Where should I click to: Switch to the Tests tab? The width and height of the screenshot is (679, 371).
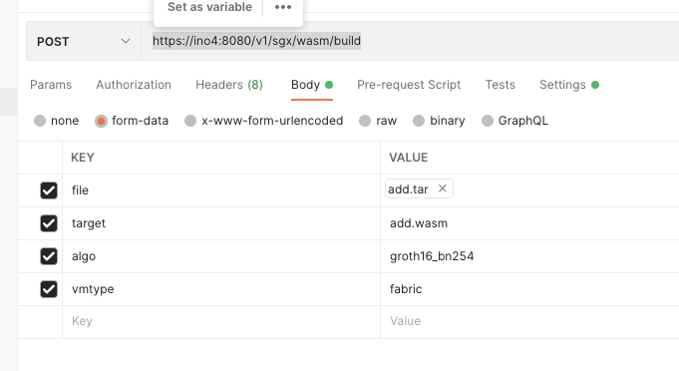(501, 85)
